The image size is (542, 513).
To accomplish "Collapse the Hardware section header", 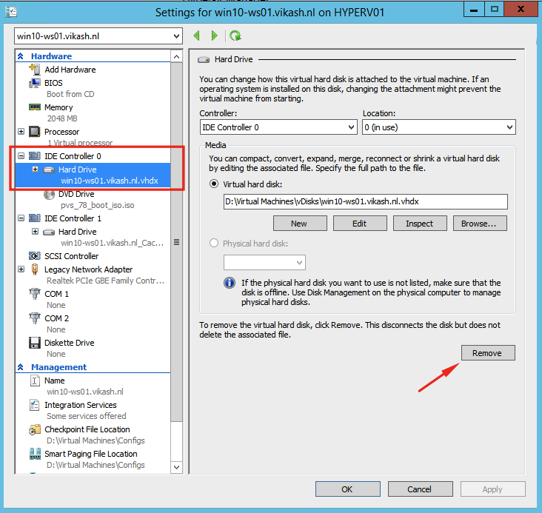I will coord(21,56).
